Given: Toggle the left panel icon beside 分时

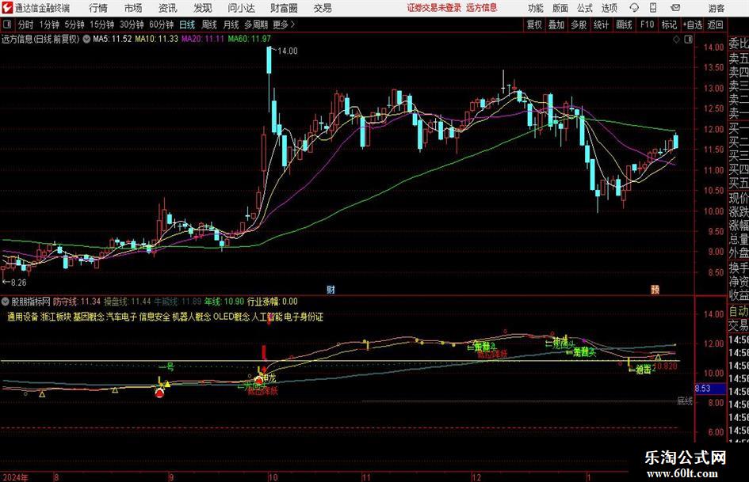Looking at the screenshot, I should (7, 25).
